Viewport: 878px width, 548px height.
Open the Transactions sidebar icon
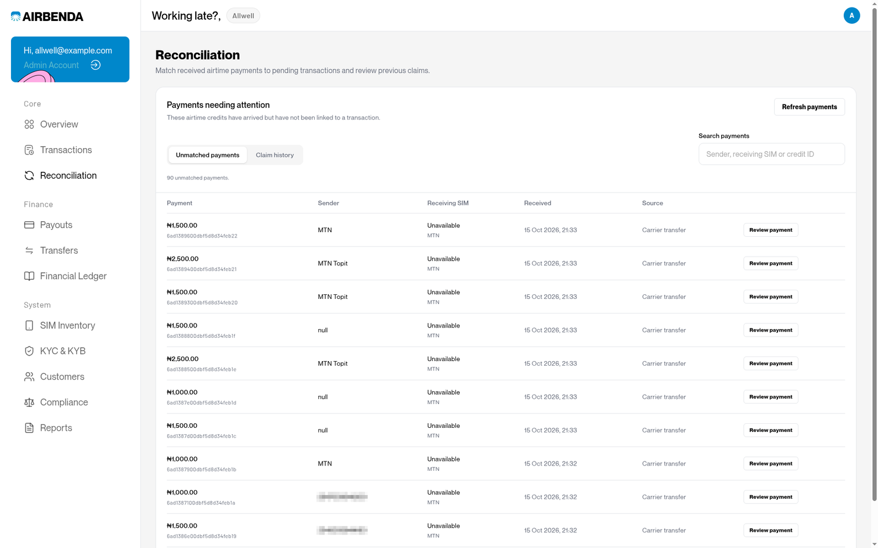pyautogui.click(x=29, y=150)
